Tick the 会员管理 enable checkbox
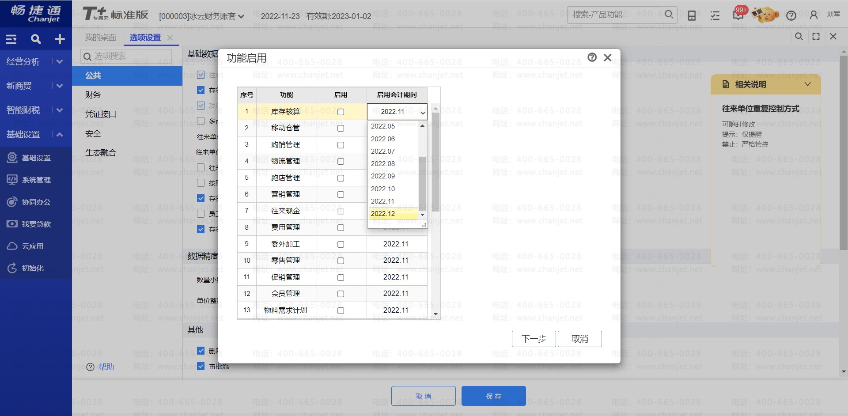The image size is (848, 416). 341,294
